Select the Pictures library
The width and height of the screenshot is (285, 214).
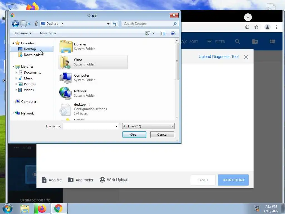point(30,84)
